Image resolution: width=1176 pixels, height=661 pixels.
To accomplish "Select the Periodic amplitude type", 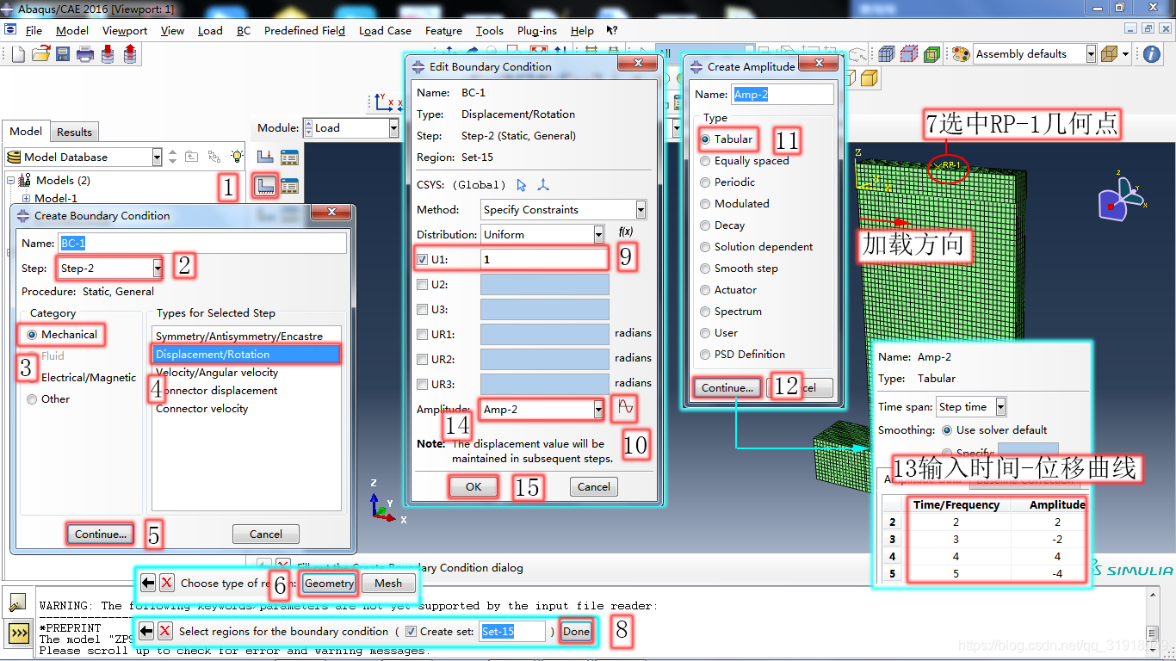I will [705, 182].
